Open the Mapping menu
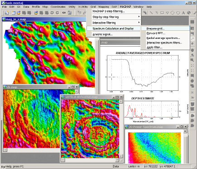Image resolution: width=197 pixels, height=169 pixels. point(104,7)
